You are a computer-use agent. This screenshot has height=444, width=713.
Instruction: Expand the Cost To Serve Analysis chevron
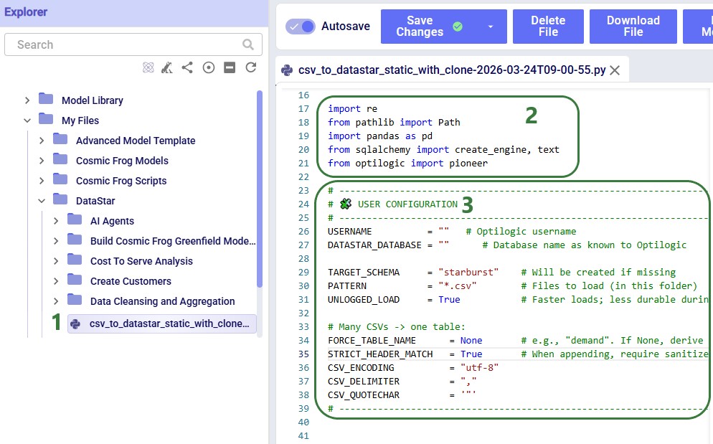pos(56,260)
